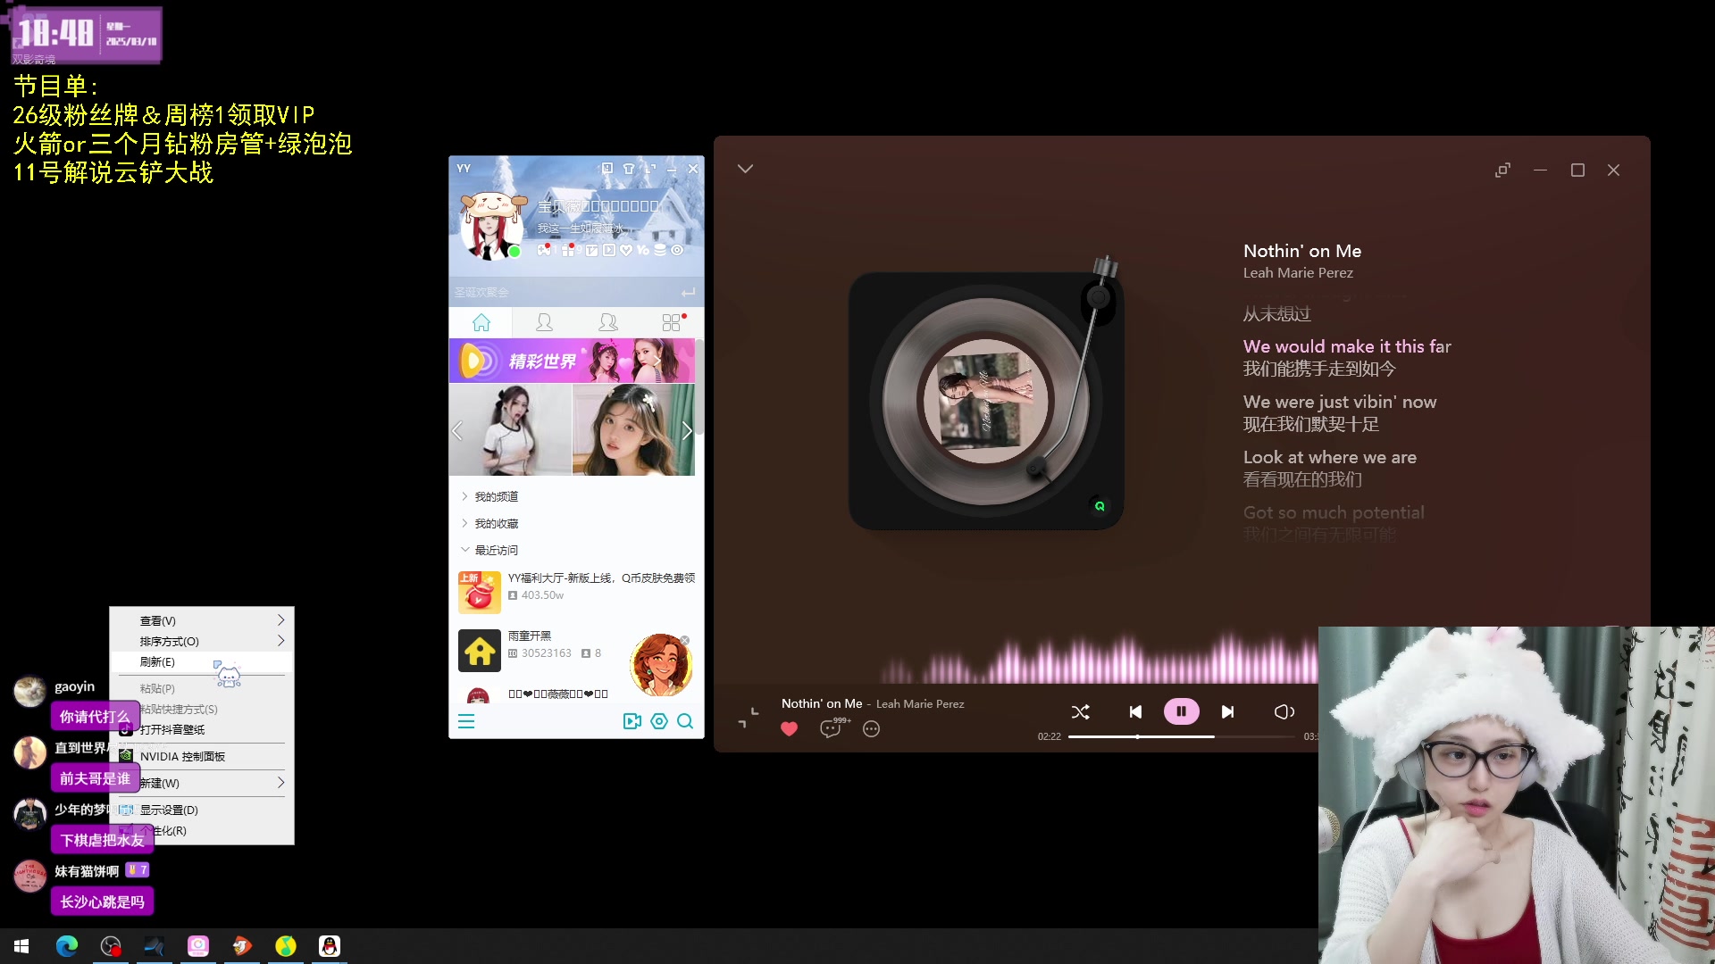Select NVIDIA 控制面板 menu item
This screenshot has width=1715, height=964.
pos(202,756)
